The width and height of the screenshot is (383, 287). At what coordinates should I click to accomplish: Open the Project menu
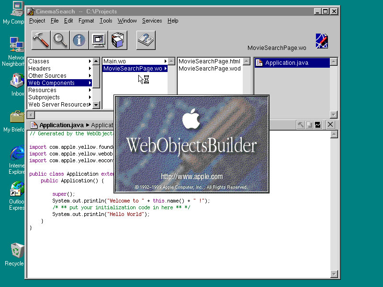click(x=37, y=21)
